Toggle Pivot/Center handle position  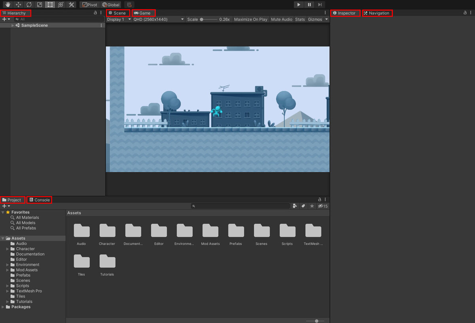click(90, 5)
